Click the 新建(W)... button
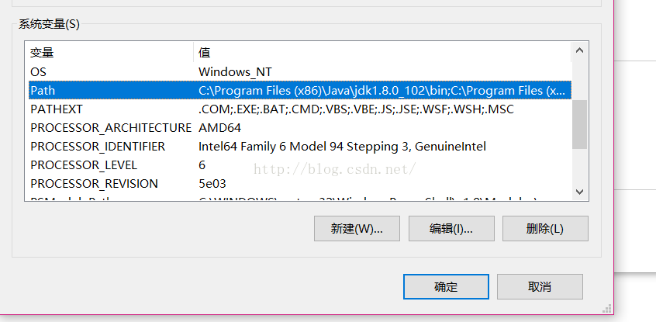Image resolution: width=656 pixels, height=322 pixels. (357, 229)
